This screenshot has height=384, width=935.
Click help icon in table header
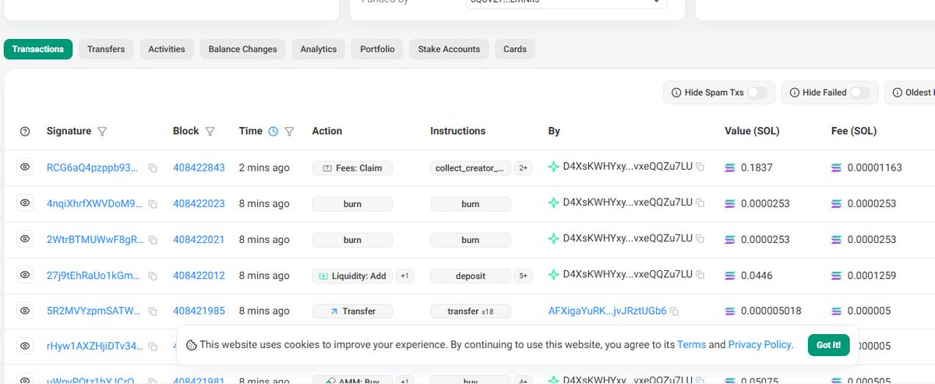[x=25, y=132]
